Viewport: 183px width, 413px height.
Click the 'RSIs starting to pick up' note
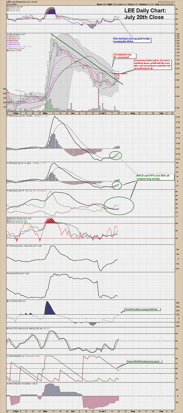pyautogui.click(x=132, y=40)
